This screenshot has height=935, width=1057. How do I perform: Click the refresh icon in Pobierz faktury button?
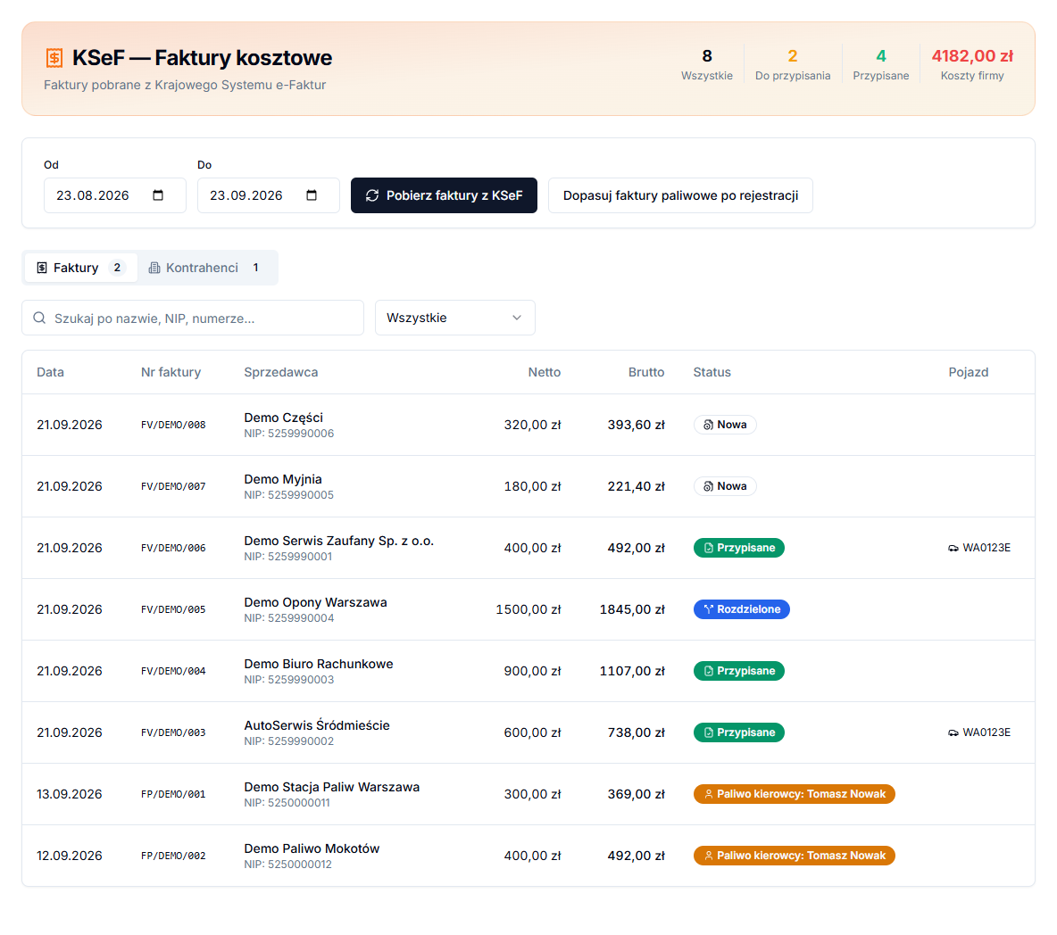372,195
